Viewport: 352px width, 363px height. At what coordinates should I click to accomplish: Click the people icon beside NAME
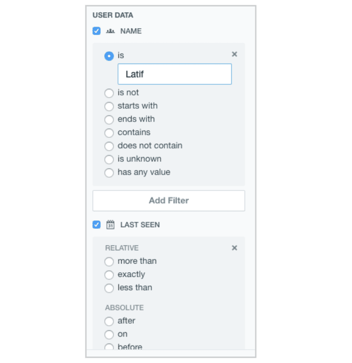[110, 31]
